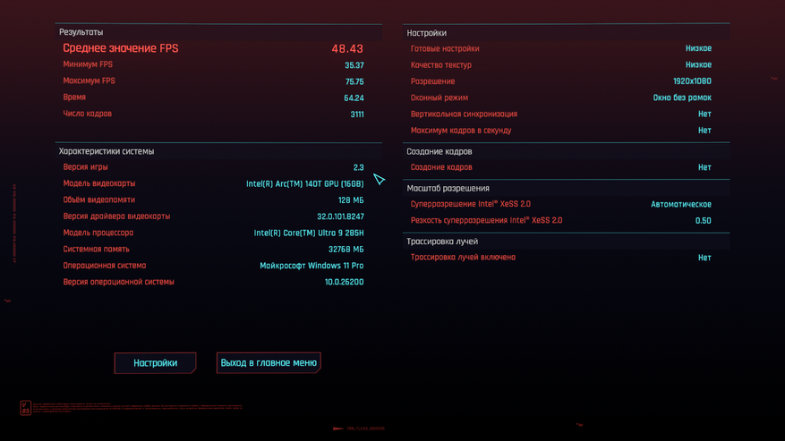Click the Настройки button
This screenshot has width=785, height=441.
(155, 363)
